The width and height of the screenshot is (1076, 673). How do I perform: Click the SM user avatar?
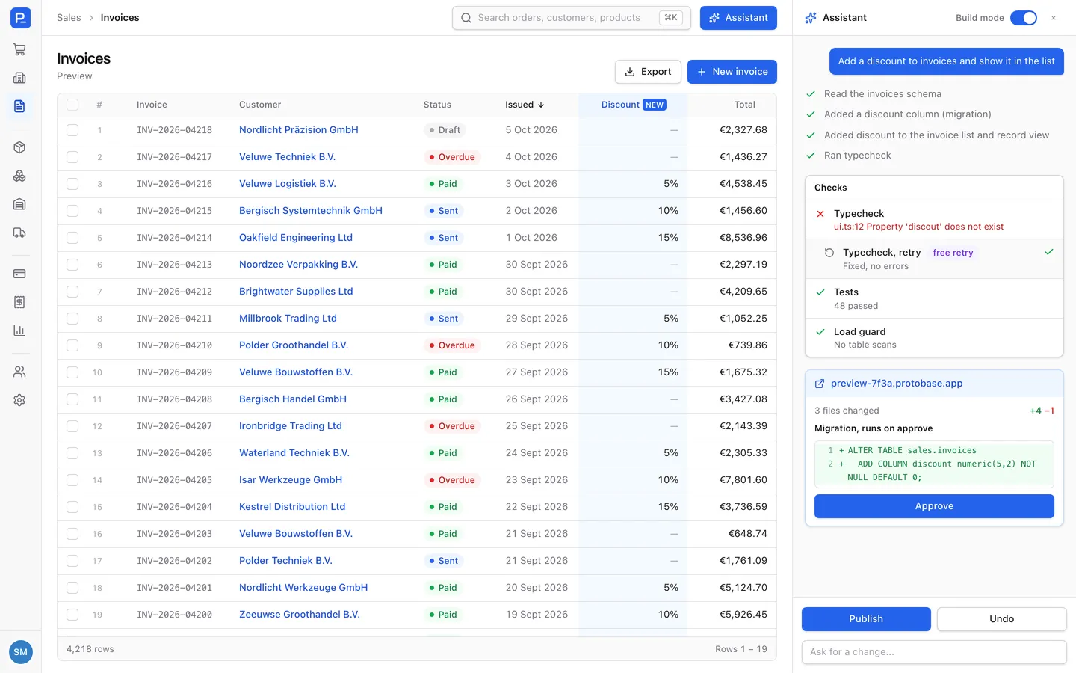pos(20,652)
